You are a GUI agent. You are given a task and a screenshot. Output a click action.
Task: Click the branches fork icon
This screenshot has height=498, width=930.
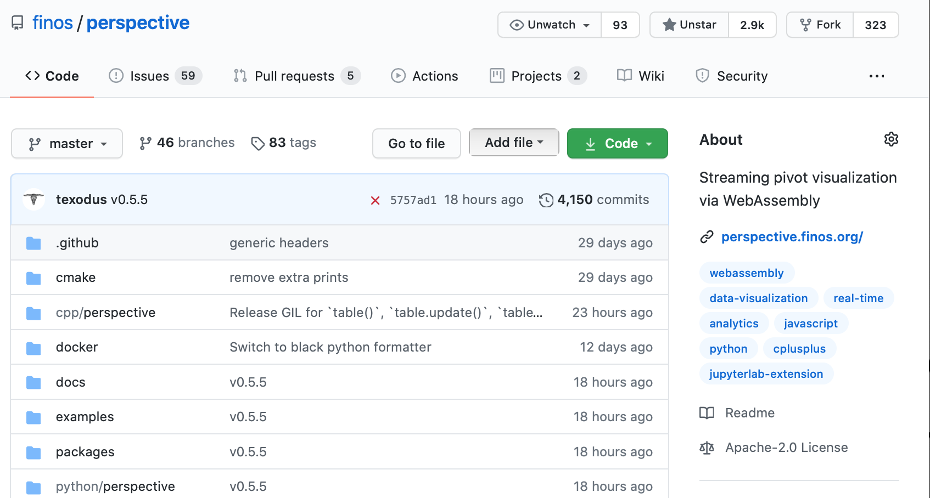tap(145, 143)
